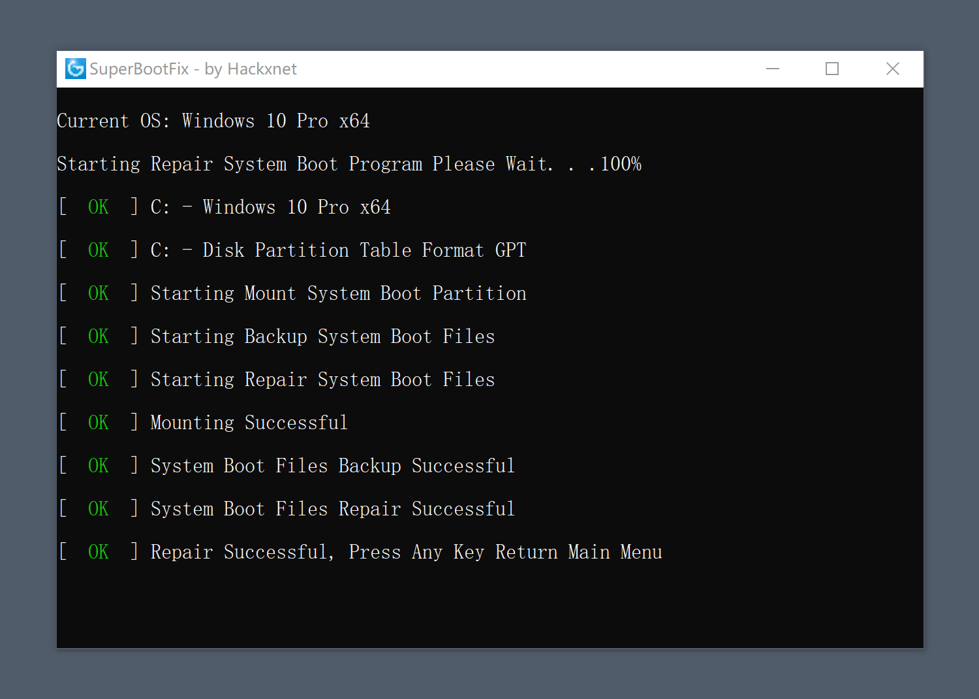Click the green OK indicator on Mounting Successful
The height and width of the screenshot is (699, 979).
tap(97, 422)
